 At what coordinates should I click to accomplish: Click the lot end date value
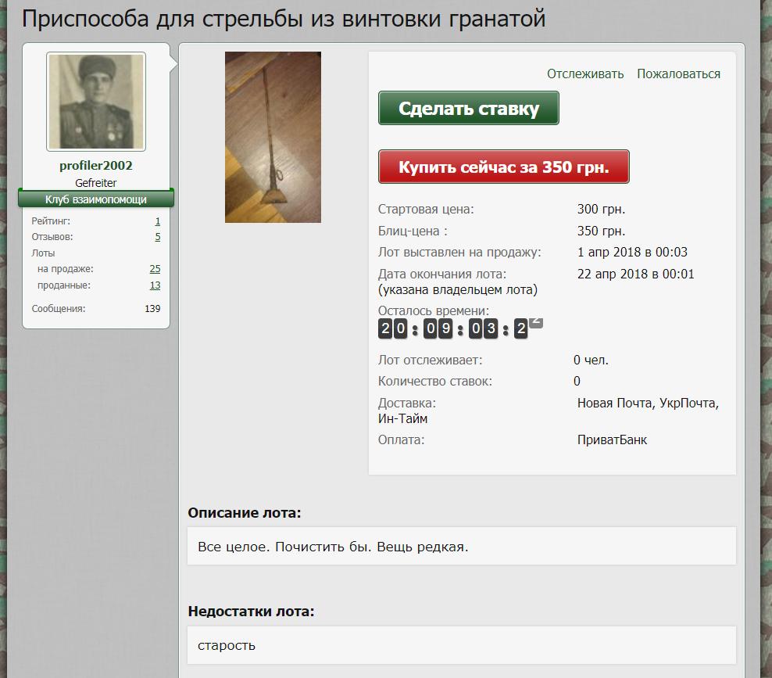pos(635,274)
